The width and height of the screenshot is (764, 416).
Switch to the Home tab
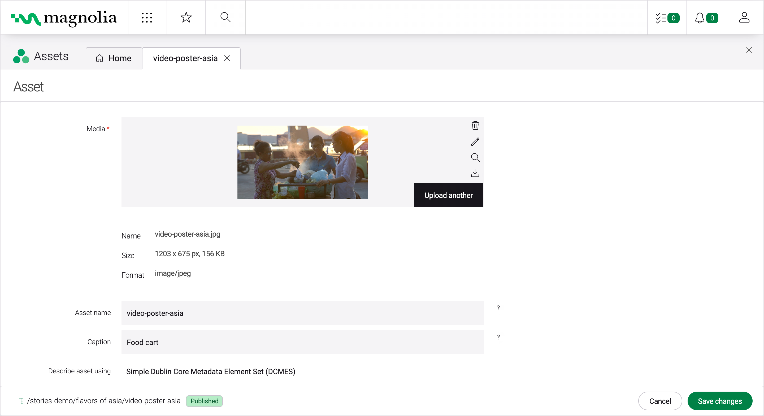coord(114,58)
